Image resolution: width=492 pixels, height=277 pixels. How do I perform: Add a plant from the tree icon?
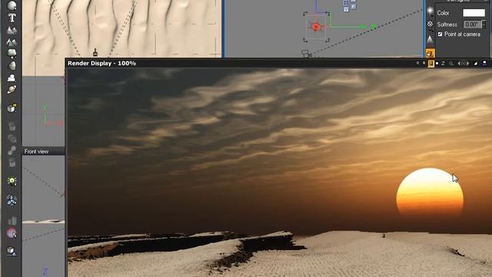pyautogui.click(x=12, y=53)
